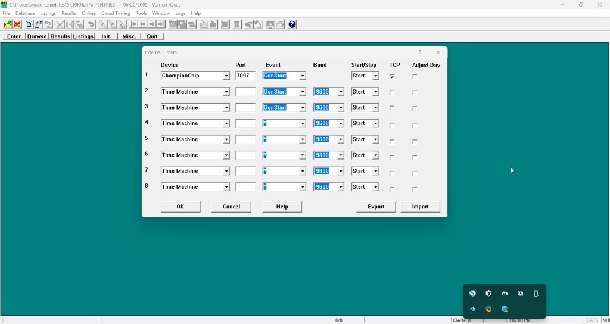This screenshot has height=324, width=610.
Task: Click the new document sparkle toolbar icon
Action: [29, 24]
